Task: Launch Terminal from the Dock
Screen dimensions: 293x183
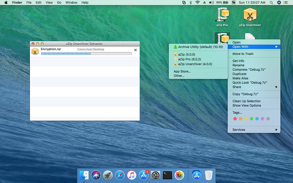Action: point(167,175)
